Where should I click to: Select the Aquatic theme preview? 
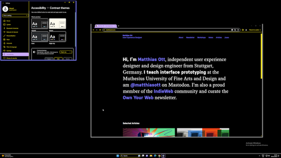[x=40, y=24]
